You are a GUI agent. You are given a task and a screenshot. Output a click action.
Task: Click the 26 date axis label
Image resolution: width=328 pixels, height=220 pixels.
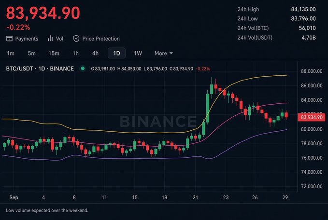[x=255, y=197]
